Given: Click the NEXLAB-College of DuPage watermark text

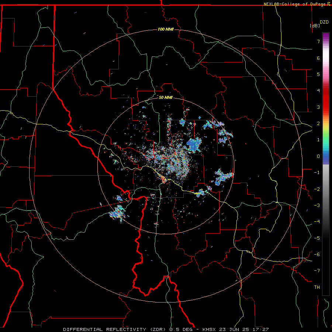Looking at the screenshot, I should (294, 4).
